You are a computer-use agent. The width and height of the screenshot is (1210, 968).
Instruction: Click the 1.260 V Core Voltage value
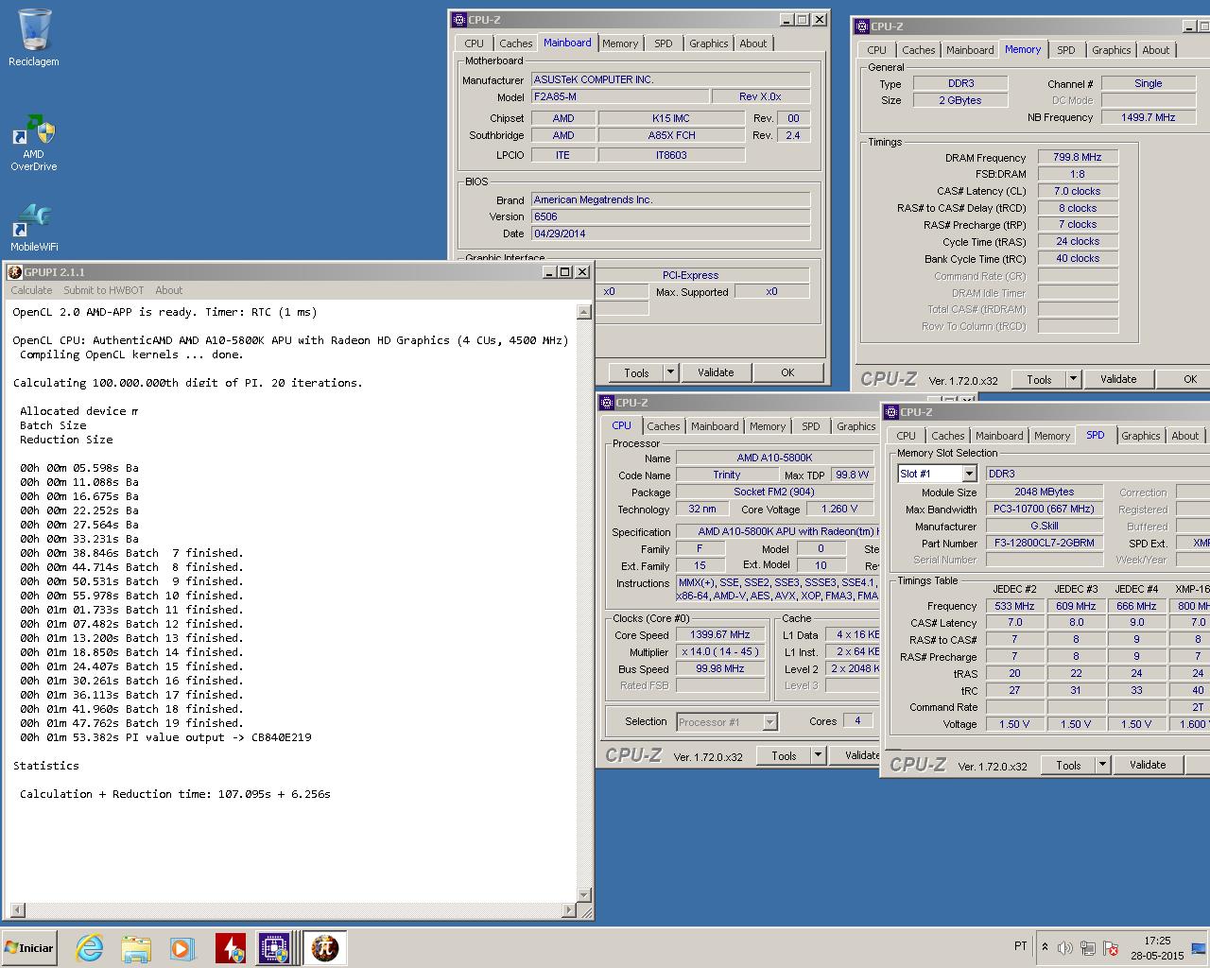[x=840, y=509]
